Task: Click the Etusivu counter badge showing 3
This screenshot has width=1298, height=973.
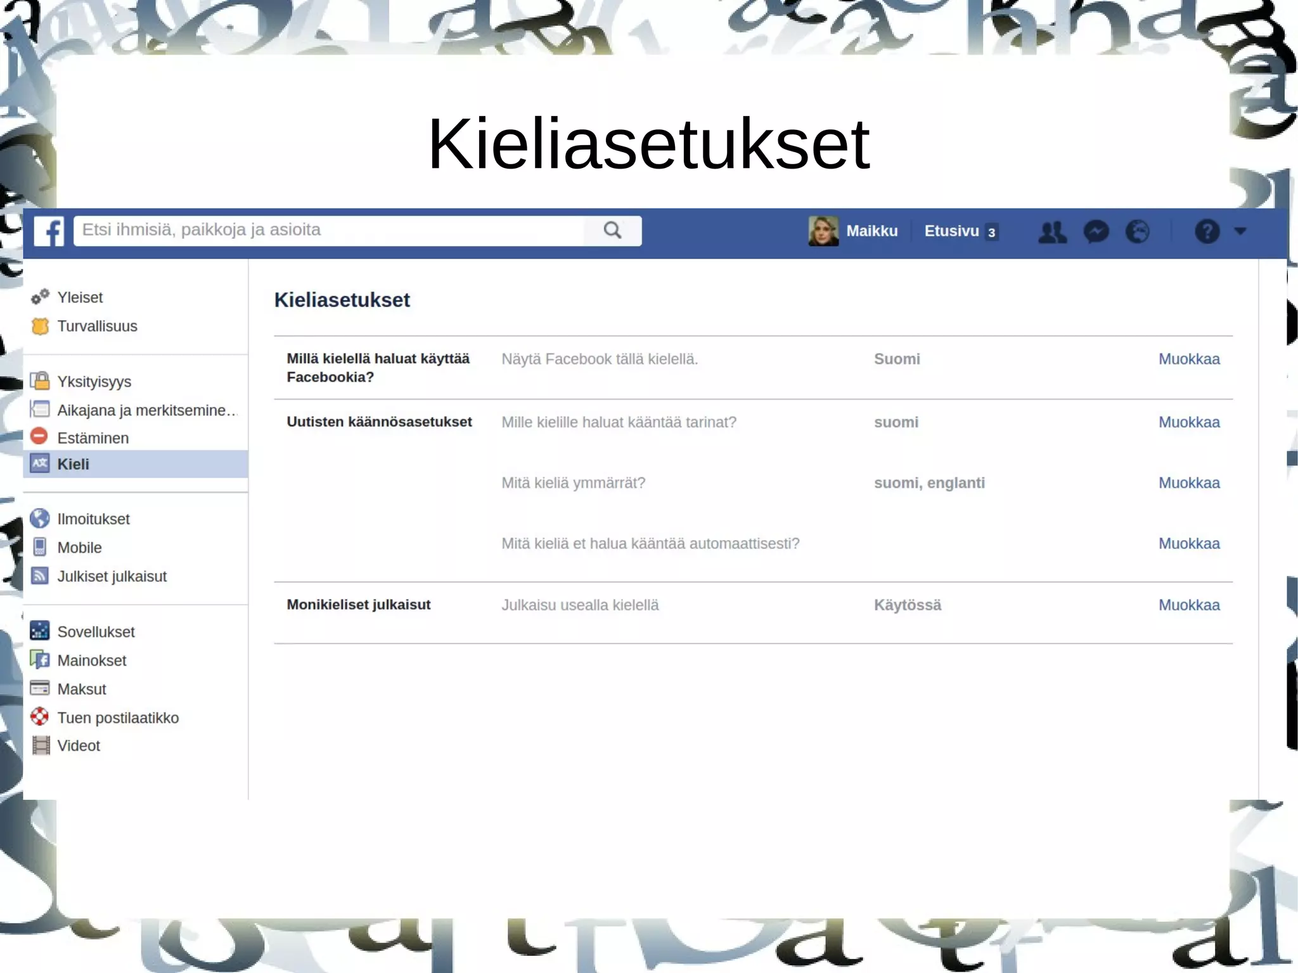Action: pos(991,232)
